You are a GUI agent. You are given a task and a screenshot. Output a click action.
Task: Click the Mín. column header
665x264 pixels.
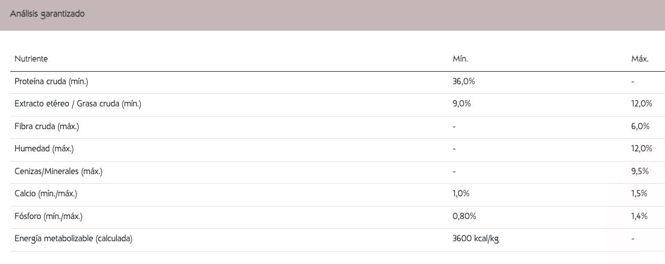pos(460,59)
